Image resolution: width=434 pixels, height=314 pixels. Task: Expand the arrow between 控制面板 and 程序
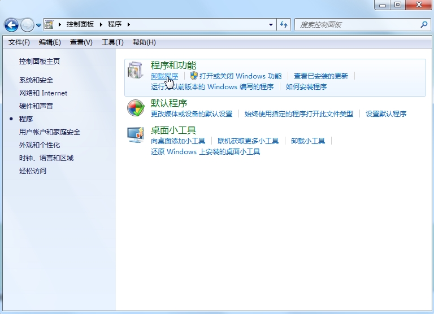[x=101, y=25]
